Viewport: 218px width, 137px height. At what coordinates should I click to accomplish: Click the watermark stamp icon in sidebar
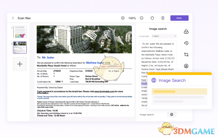[x=186, y=66]
